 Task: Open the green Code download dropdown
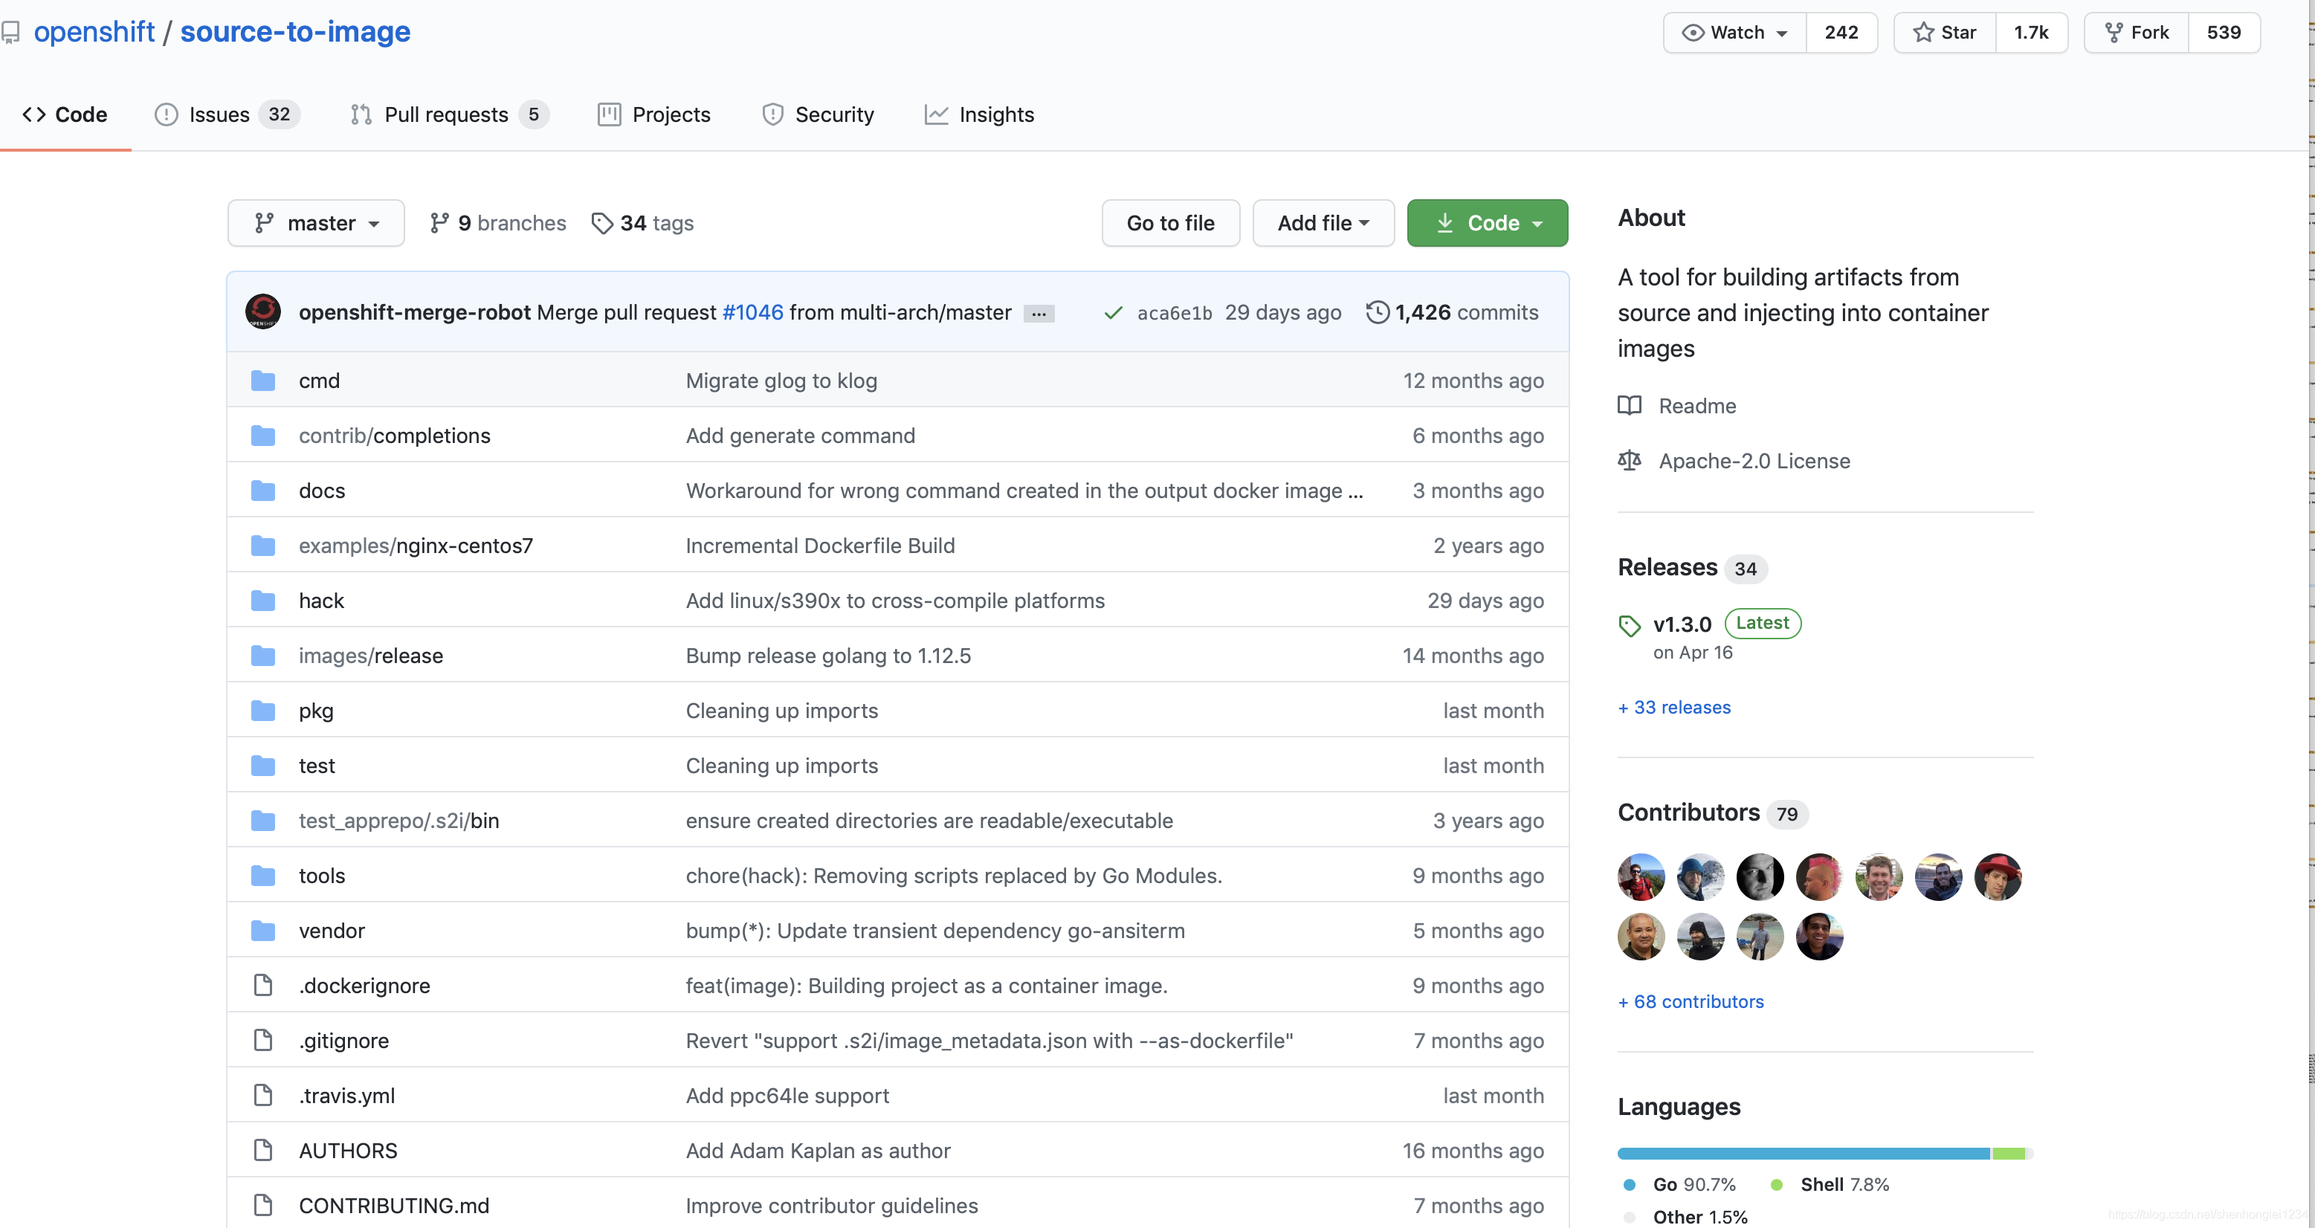[1488, 223]
